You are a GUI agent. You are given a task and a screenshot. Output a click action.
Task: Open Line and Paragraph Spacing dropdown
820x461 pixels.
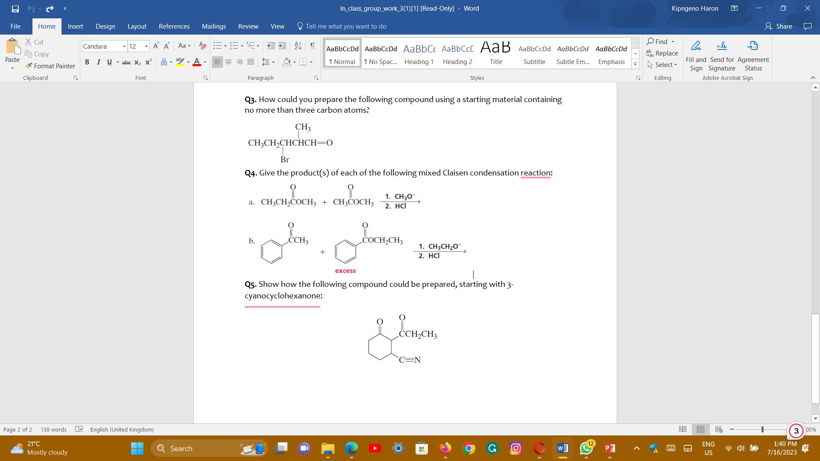pos(268,62)
